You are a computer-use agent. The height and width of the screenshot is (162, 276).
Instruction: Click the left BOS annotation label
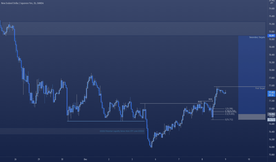(200, 102)
